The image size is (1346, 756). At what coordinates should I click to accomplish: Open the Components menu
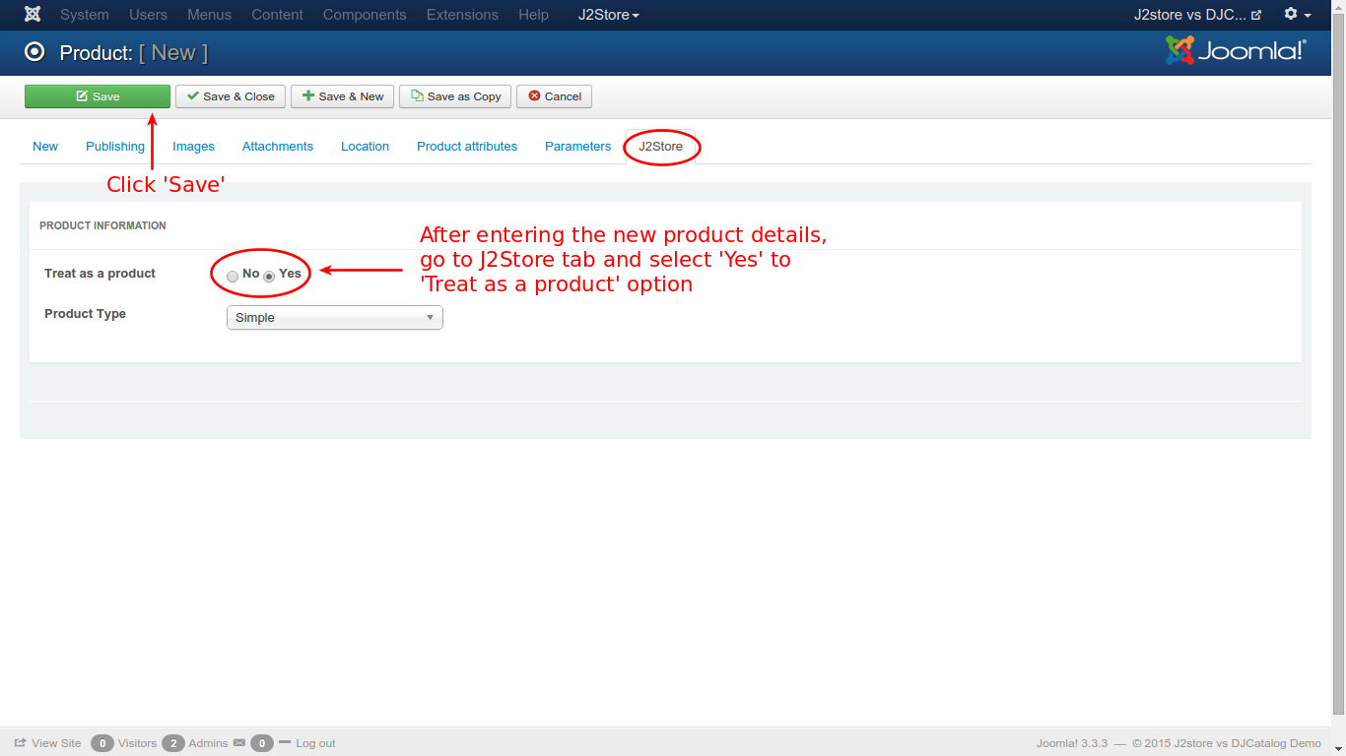pos(365,15)
